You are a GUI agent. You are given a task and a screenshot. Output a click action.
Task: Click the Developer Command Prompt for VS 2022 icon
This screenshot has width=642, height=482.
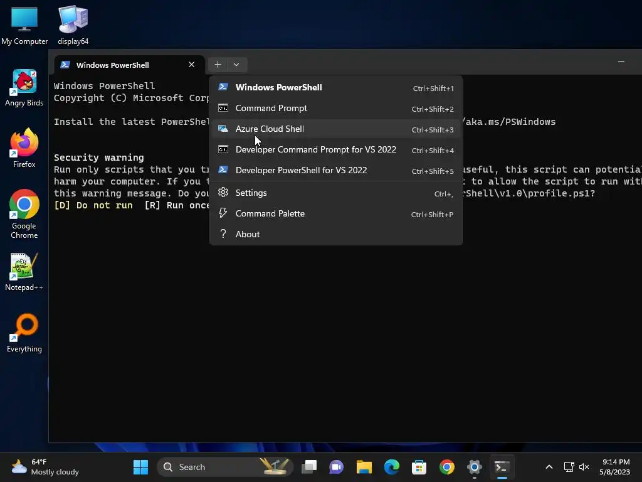(x=223, y=149)
